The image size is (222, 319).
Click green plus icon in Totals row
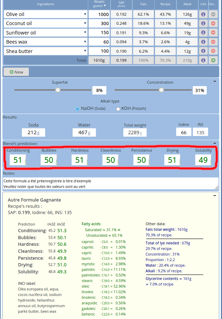coord(213,60)
